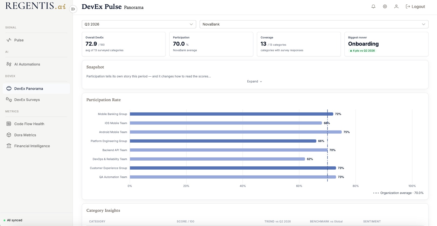Open settings gear icon
The height and width of the screenshot is (226, 437).
point(385,7)
